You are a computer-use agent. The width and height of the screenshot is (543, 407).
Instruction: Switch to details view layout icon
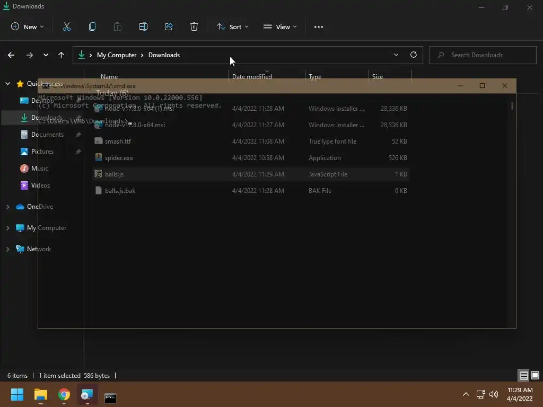coord(523,375)
